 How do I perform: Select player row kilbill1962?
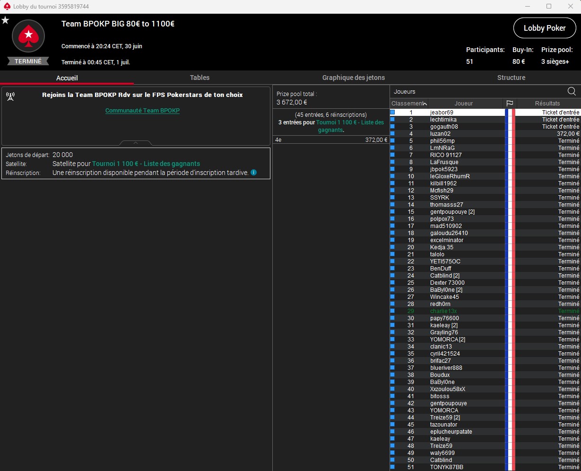(x=485, y=183)
